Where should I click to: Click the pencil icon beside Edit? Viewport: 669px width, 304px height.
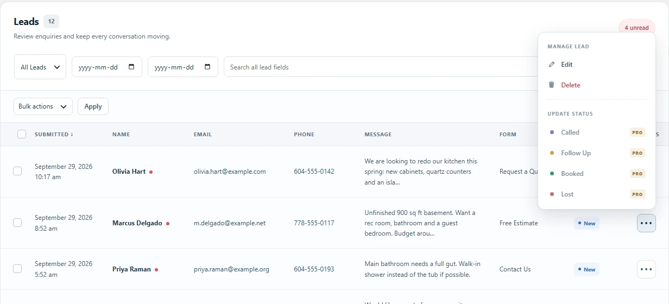(x=552, y=65)
